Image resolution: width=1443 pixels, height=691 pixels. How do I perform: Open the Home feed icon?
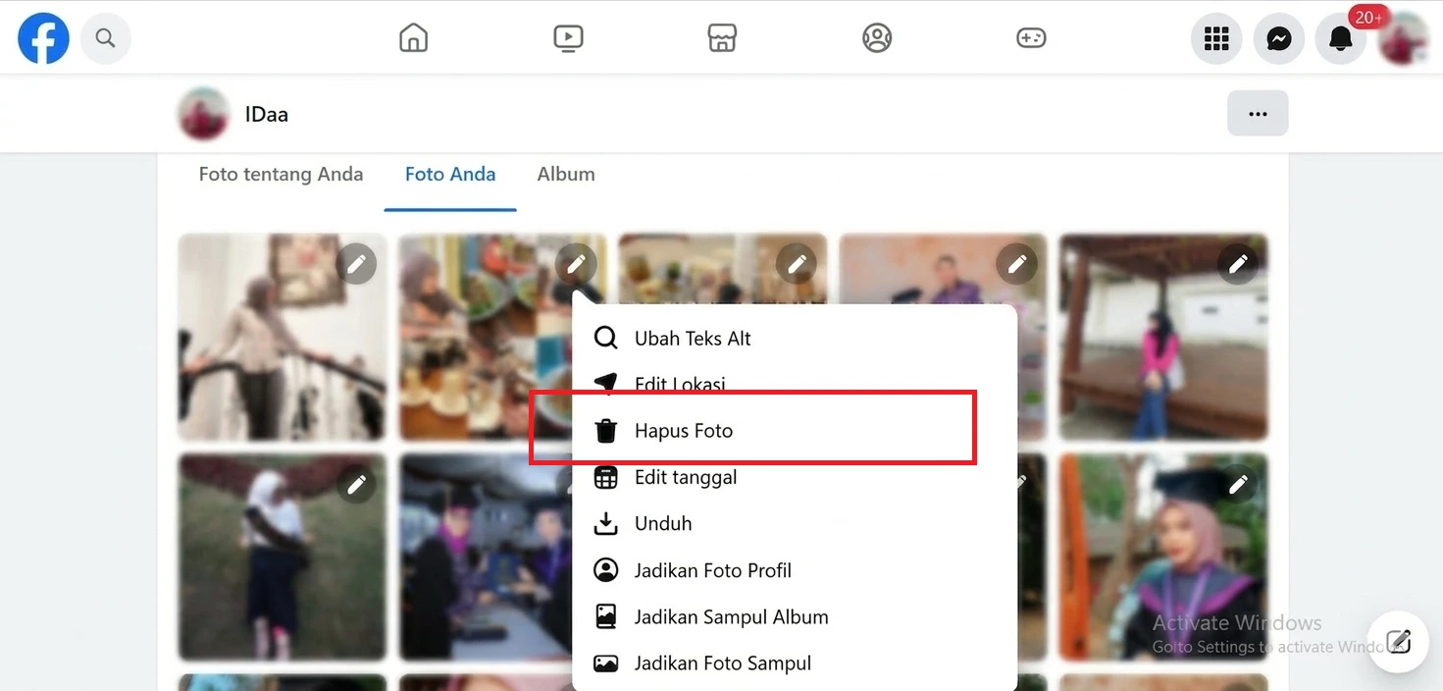(x=413, y=37)
